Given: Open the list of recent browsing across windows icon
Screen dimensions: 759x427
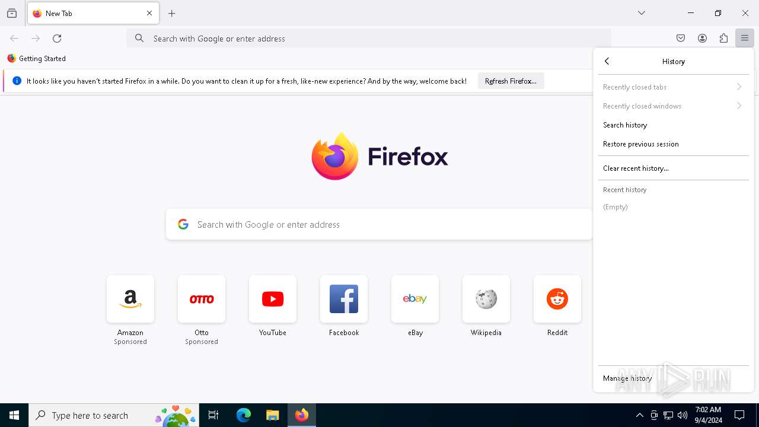Looking at the screenshot, I should [x=12, y=13].
